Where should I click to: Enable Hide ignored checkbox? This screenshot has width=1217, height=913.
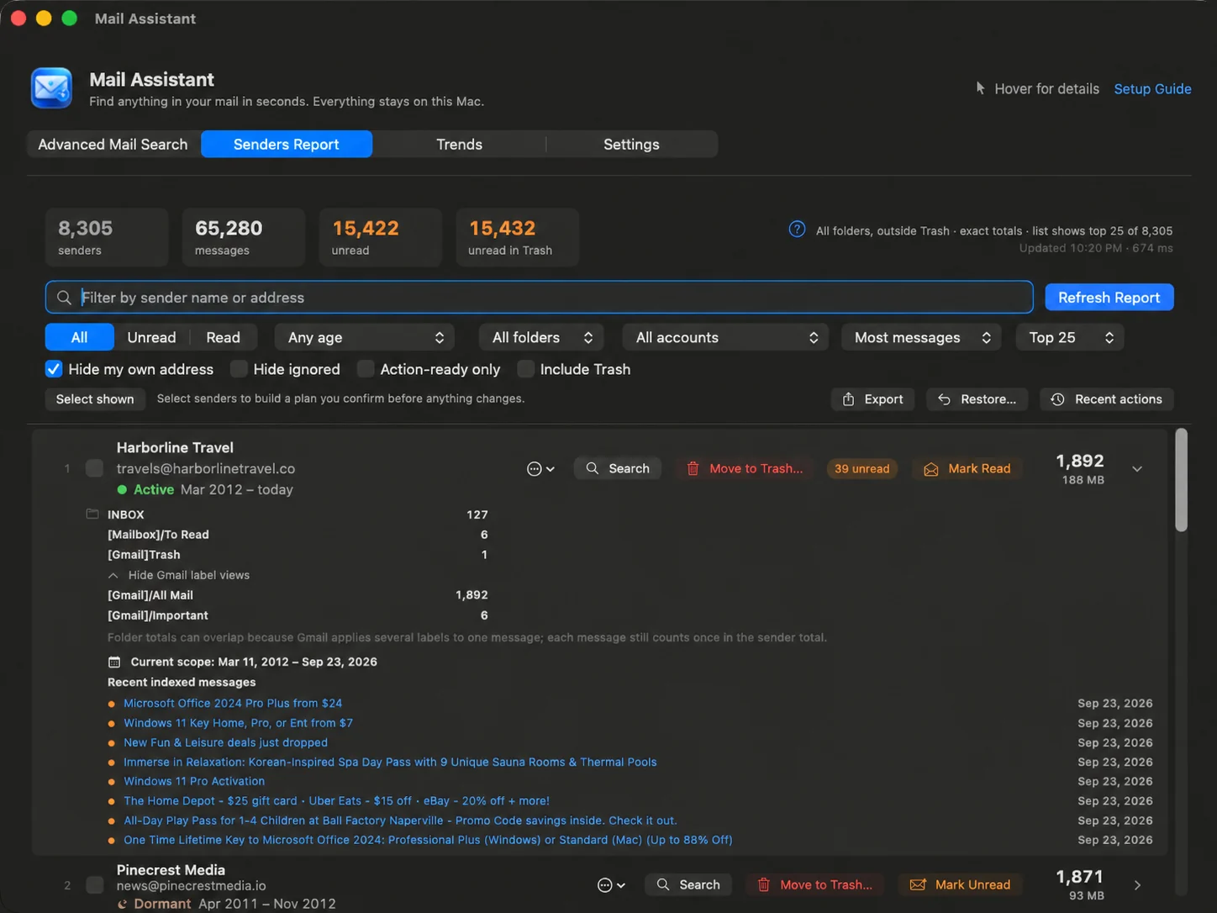point(239,369)
